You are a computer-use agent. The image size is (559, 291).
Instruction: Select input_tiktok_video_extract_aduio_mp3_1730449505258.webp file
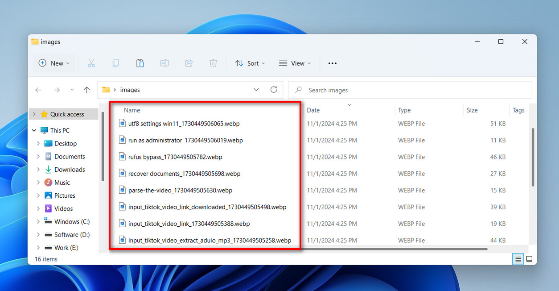pos(210,241)
